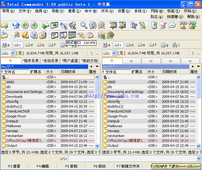Click the orange monitor folder icon

click(x=122, y=25)
